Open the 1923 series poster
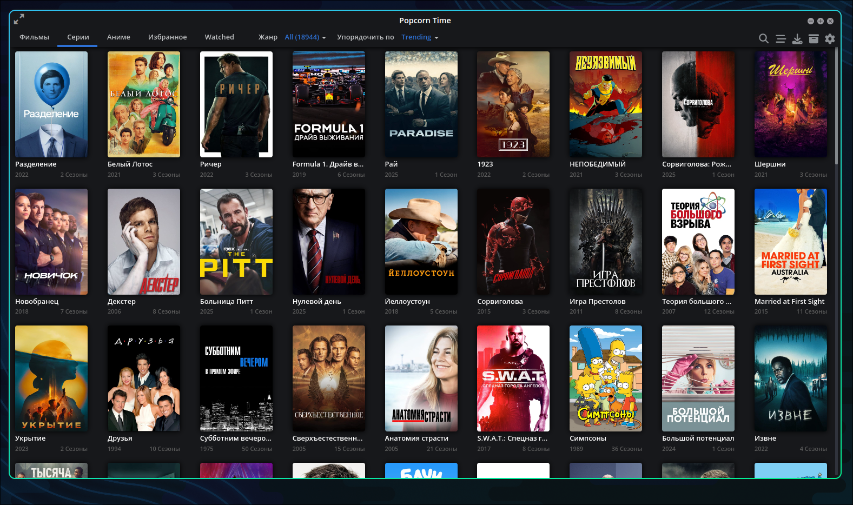This screenshot has width=853, height=505. click(513, 104)
